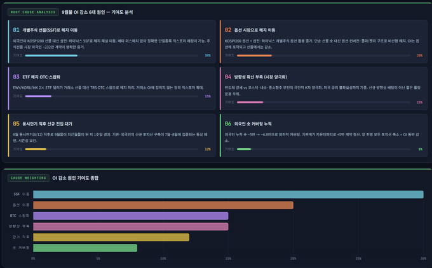
Task: Click the green '숏 커버링' chart bar
Action: [x=85, y=248]
